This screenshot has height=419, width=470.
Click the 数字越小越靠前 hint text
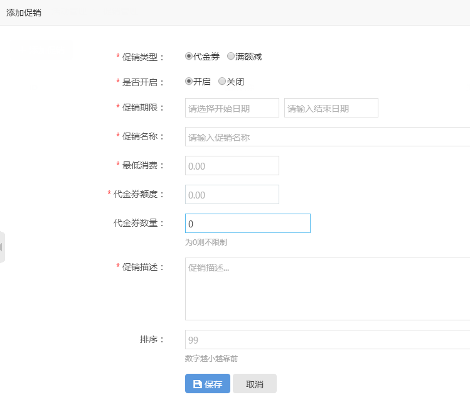pos(211,358)
